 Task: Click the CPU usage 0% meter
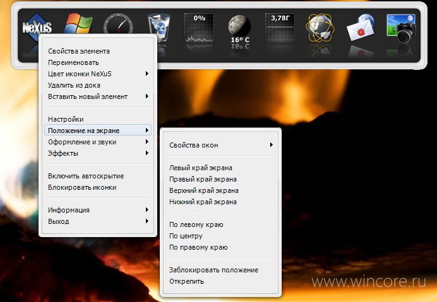[x=199, y=28]
